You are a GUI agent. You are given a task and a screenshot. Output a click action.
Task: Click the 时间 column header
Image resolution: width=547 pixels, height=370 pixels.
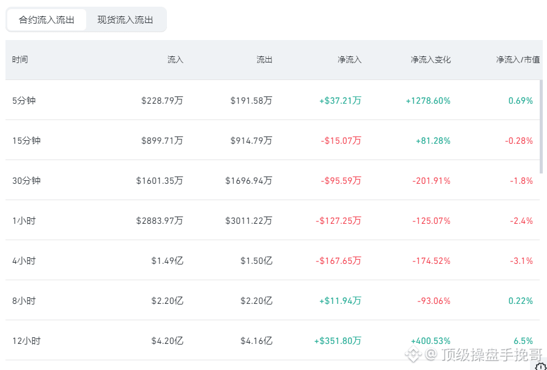[x=20, y=59]
